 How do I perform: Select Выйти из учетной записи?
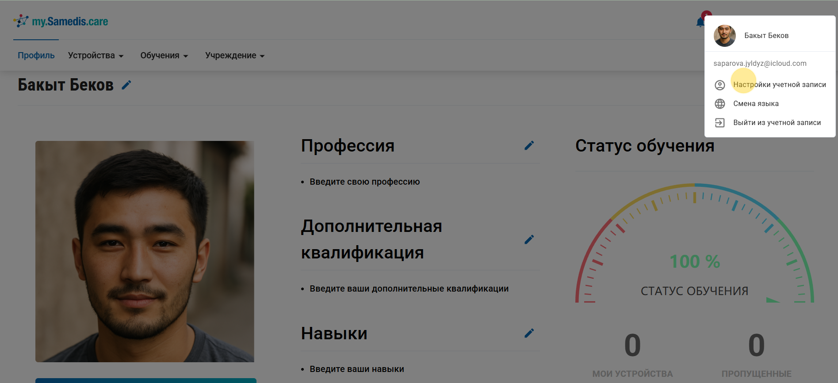(777, 123)
